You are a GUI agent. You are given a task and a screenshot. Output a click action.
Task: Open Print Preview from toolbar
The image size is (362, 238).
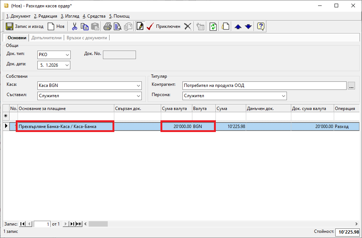tap(117, 26)
